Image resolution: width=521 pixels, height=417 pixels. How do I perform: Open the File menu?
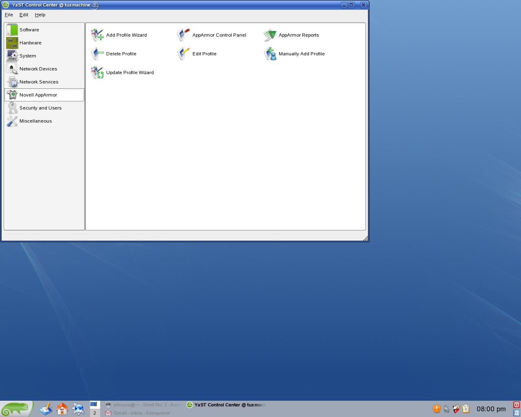click(x=9, y=15)
